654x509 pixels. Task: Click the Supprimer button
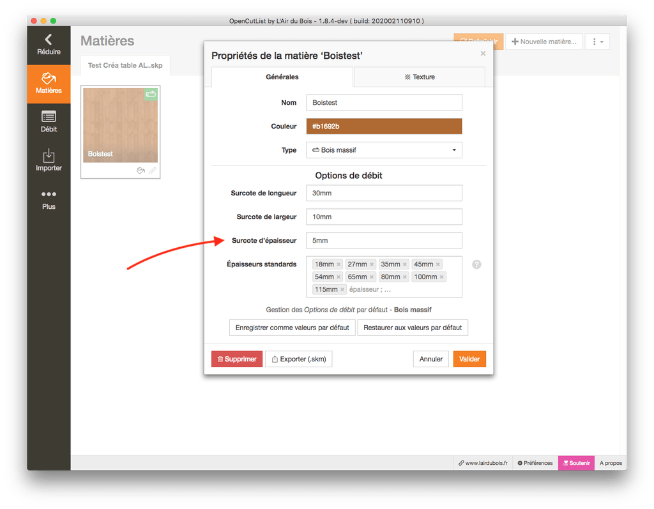[x=237, y=359]
